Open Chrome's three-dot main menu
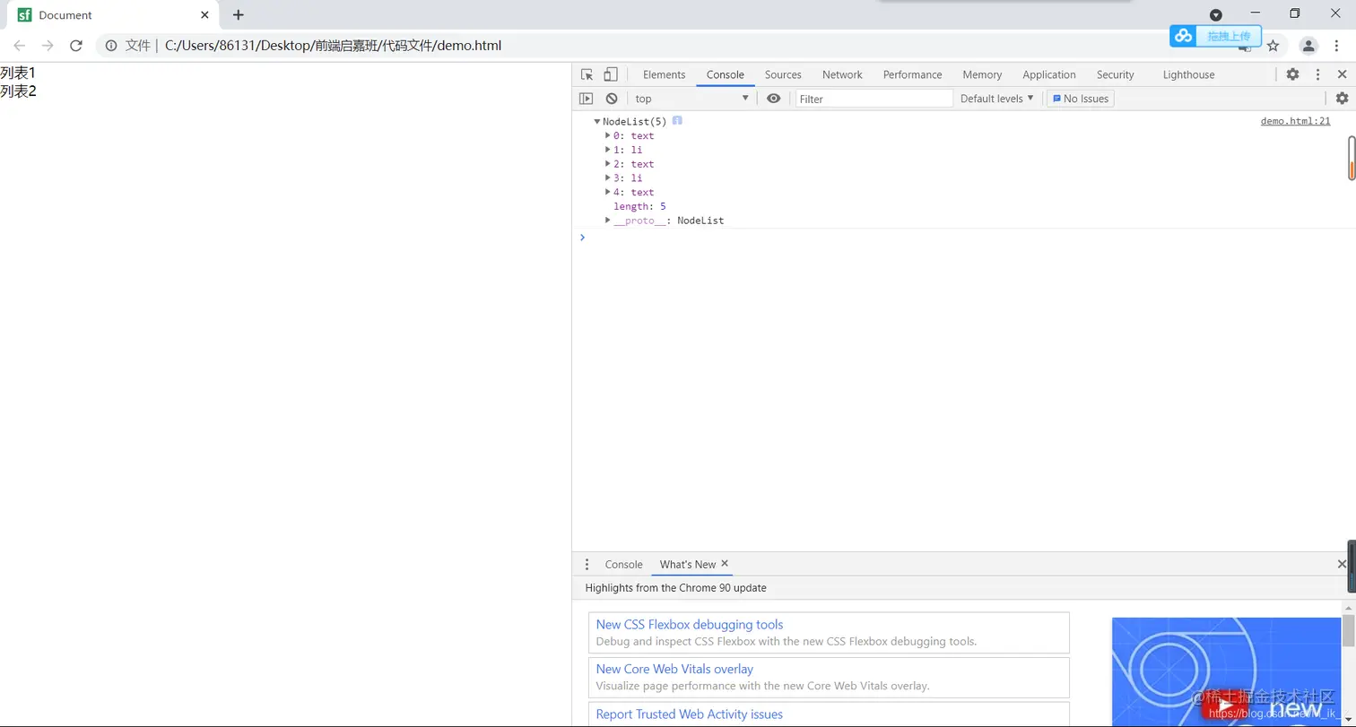 pyautogui.click(x=1336, y=46)
